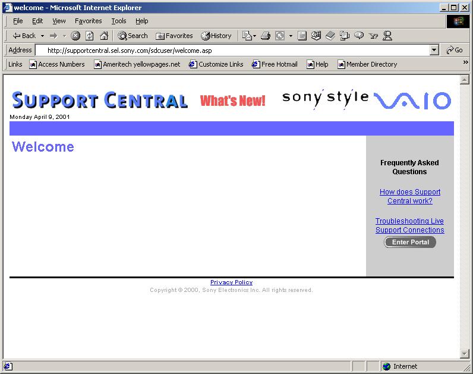The height and width of the screenshot is (374, 473).
Task: Open the Customize Links shortcut
Action: [x=216, y=64]
